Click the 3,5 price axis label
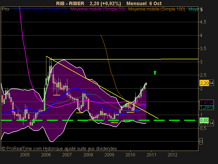This screenshot has width=218, height=164. pyautogui.click(x=203, y=49)
